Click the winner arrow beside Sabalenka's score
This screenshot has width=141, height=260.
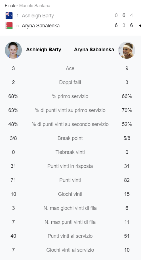(140, 26)
